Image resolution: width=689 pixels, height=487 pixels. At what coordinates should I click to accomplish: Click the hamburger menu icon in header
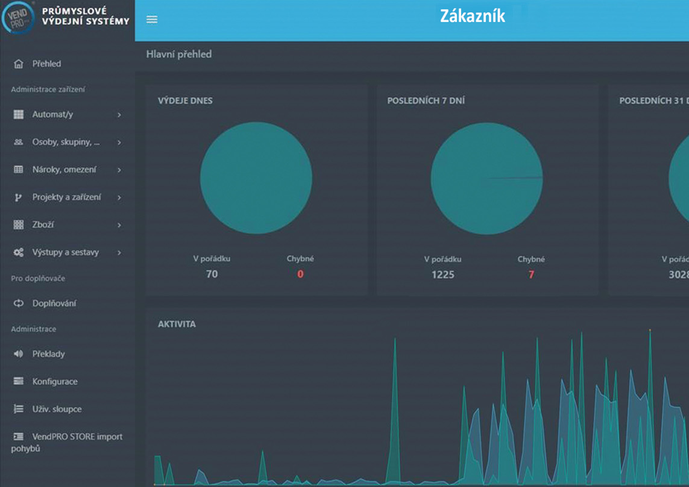152,20
